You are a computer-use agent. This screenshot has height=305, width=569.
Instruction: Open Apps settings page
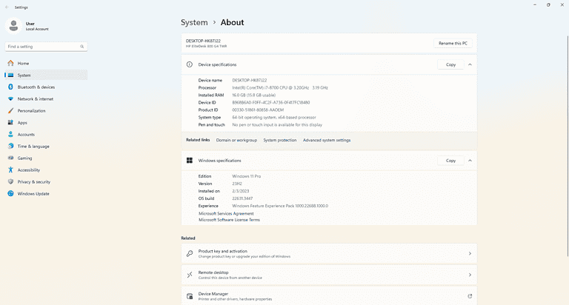[46, 123]
